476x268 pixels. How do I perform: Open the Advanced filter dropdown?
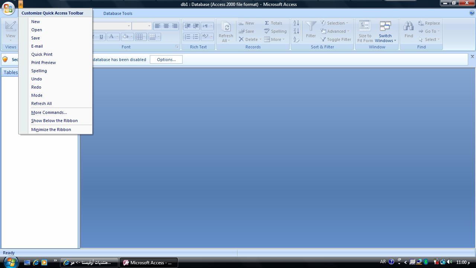[335, 31]
